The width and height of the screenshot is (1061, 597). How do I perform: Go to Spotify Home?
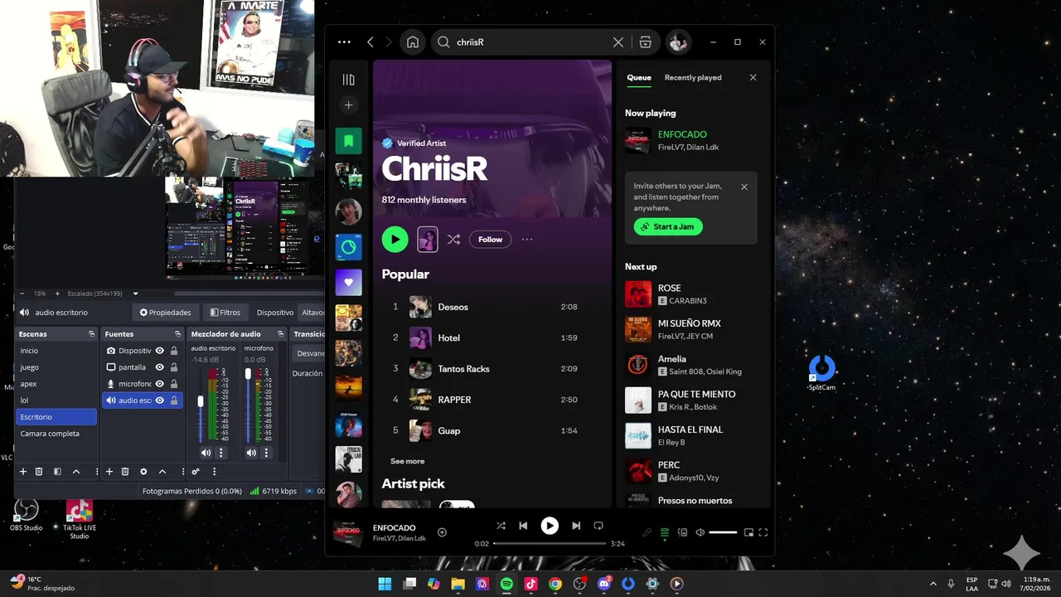pos(413,42)
